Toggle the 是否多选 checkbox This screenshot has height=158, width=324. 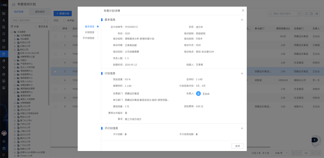click(36, 27)
